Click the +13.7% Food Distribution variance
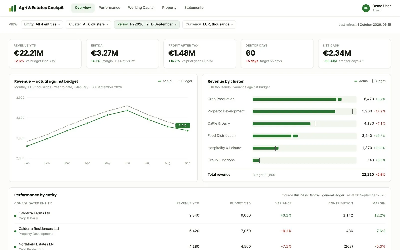The width and height of the screenshot is (400, 250). 380,136
